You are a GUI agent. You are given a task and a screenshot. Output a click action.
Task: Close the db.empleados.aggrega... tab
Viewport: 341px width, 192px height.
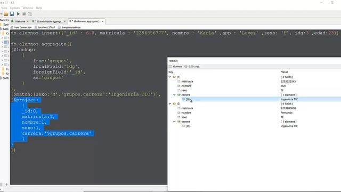click(64, 21)
